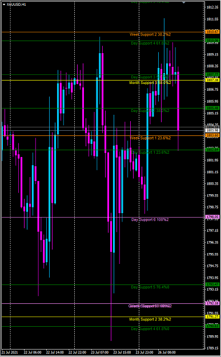Click the 1811.55 price scale value
This screenshot has width=221, height=357.
(213, 19)
